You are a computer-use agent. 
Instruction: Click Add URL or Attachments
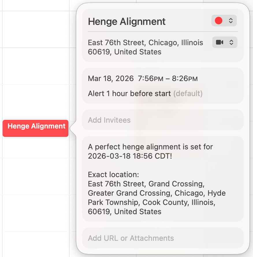point(131,238)
